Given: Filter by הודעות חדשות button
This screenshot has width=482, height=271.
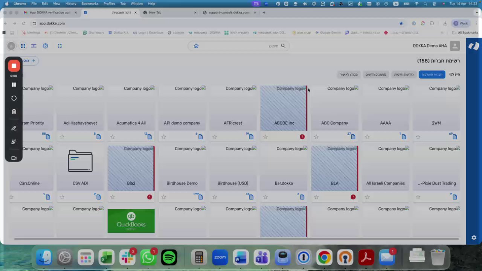Looking at the screenshot, I should [404, 75].
